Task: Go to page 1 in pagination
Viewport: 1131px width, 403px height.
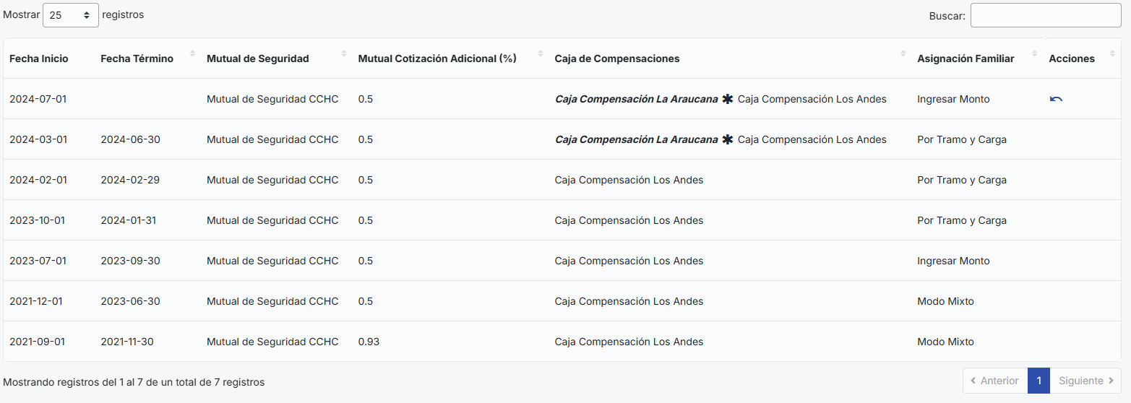Action: [x=1038, y=381]
